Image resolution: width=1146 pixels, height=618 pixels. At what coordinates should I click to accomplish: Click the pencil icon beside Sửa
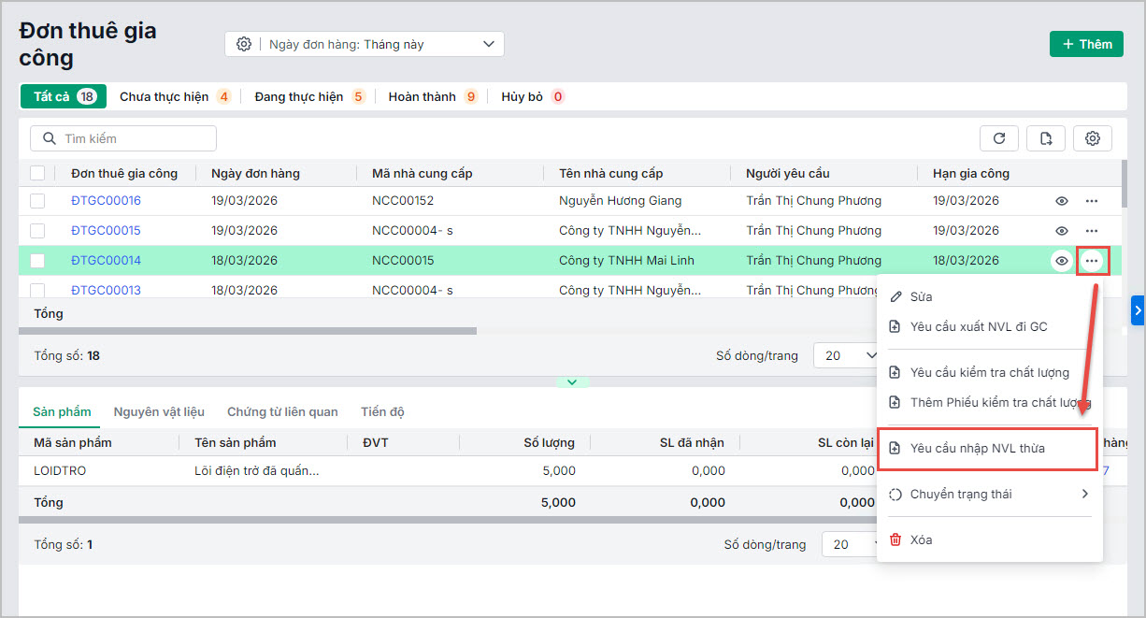pos(895,296)
